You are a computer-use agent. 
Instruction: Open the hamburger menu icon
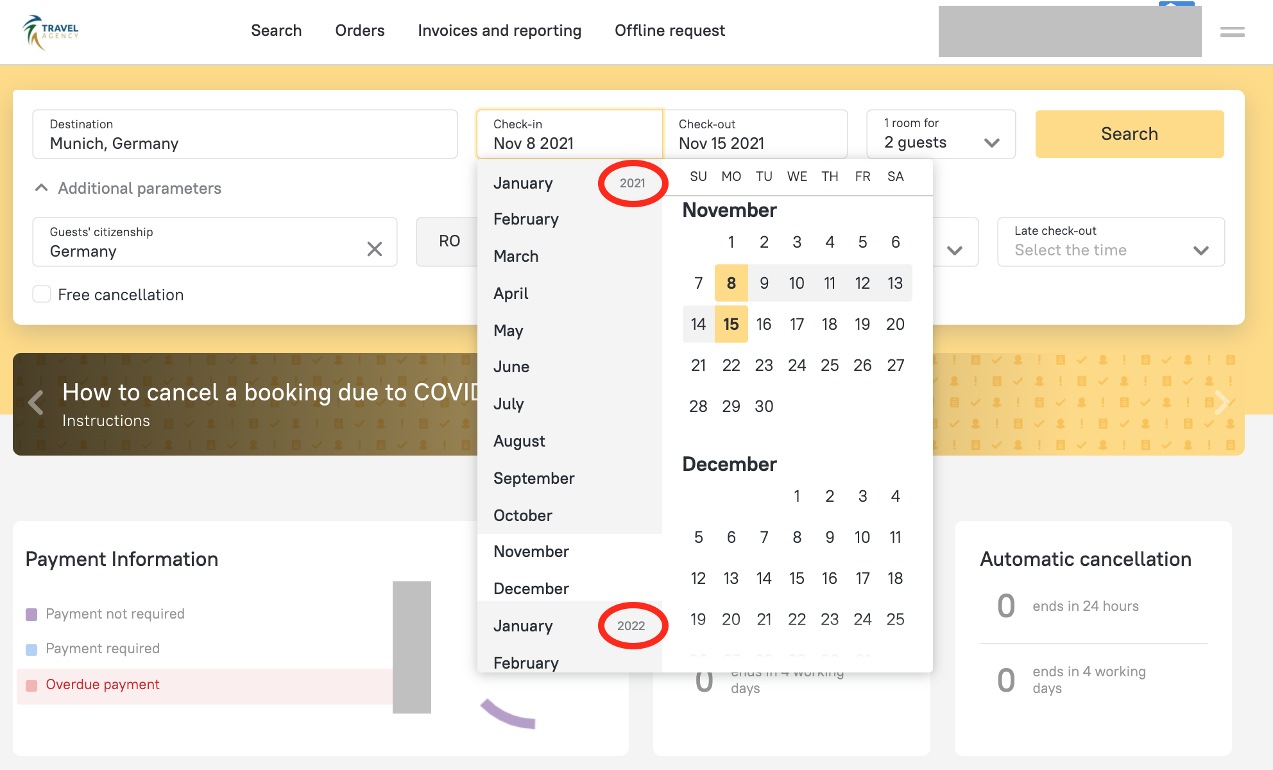point(1232,32)
